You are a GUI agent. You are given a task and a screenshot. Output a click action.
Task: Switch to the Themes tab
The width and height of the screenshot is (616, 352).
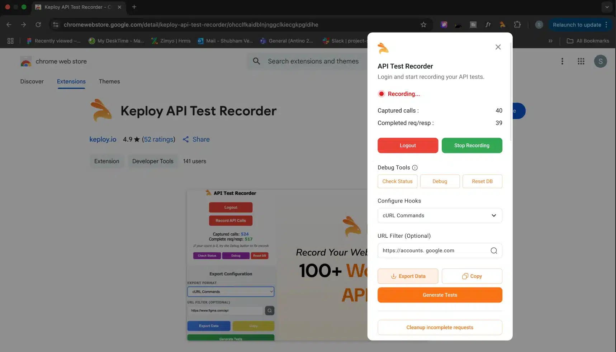(109, 81)
